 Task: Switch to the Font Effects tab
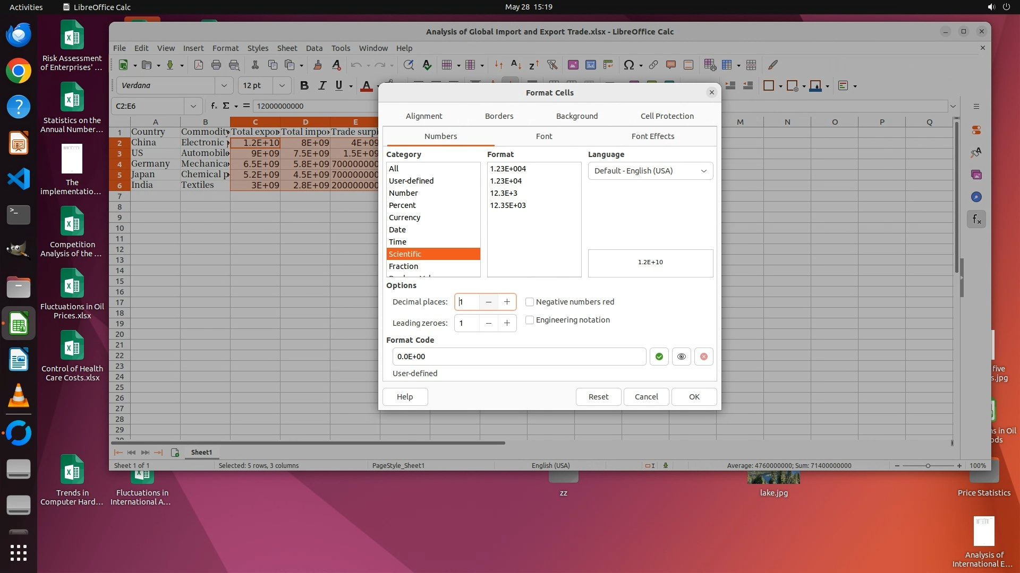click(x=652, y=136)
